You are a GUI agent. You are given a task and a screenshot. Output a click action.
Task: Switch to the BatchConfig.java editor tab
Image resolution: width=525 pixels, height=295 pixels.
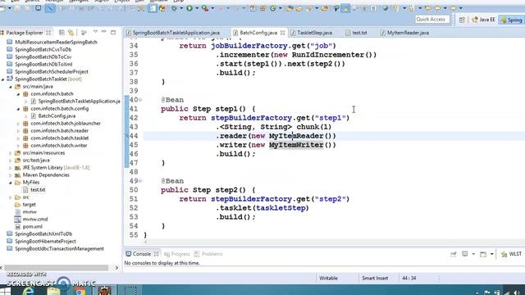[x=255, y=33]
